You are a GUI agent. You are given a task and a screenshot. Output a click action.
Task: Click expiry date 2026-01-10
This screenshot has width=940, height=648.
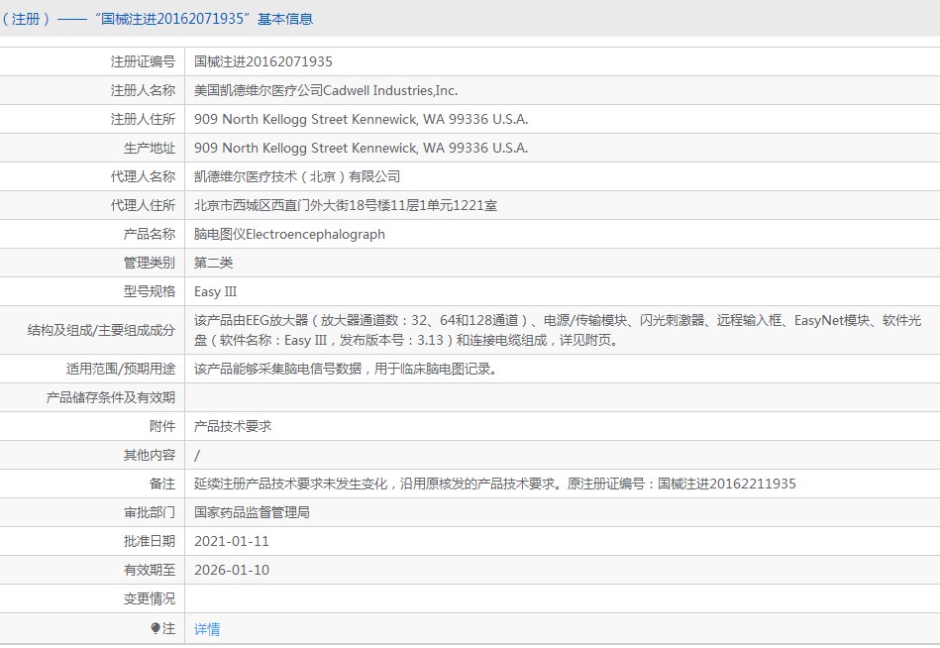point(232,570)
